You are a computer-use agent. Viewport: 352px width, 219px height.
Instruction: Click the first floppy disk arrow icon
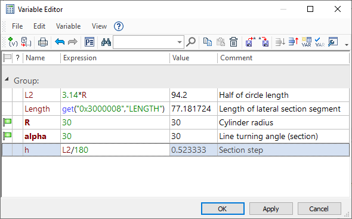(251, 42)
